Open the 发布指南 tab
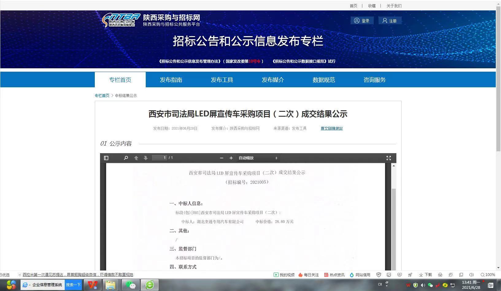501x291 pixels. (x=171, y=80)
